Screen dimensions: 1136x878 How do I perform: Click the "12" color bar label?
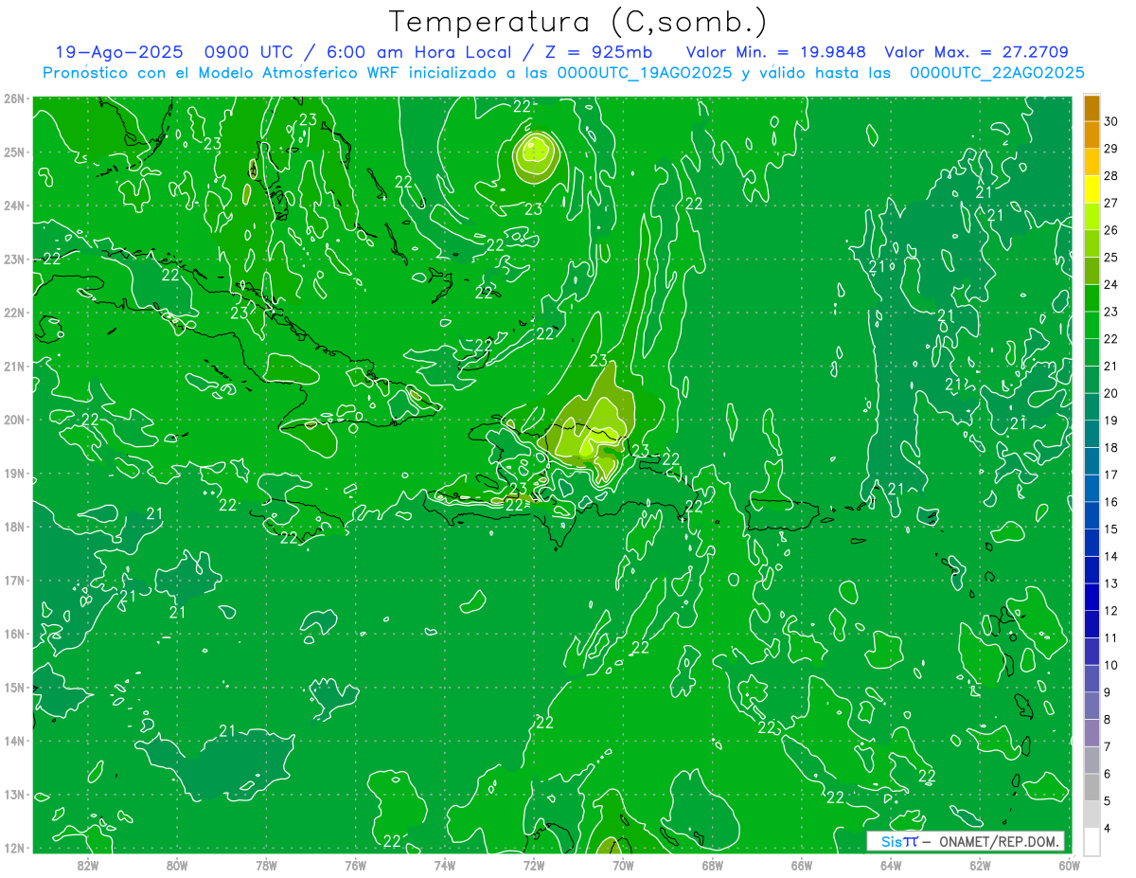pyautogui.click(x=1111, y=611)
